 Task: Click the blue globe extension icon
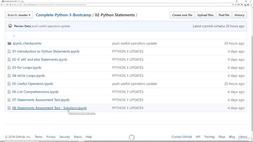pos(248,5)
